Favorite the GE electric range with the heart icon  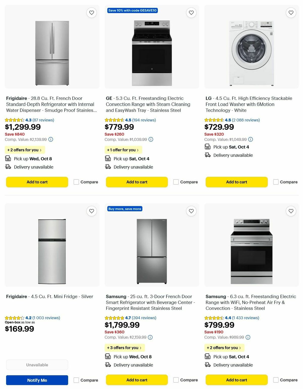(x=192, y=12)
